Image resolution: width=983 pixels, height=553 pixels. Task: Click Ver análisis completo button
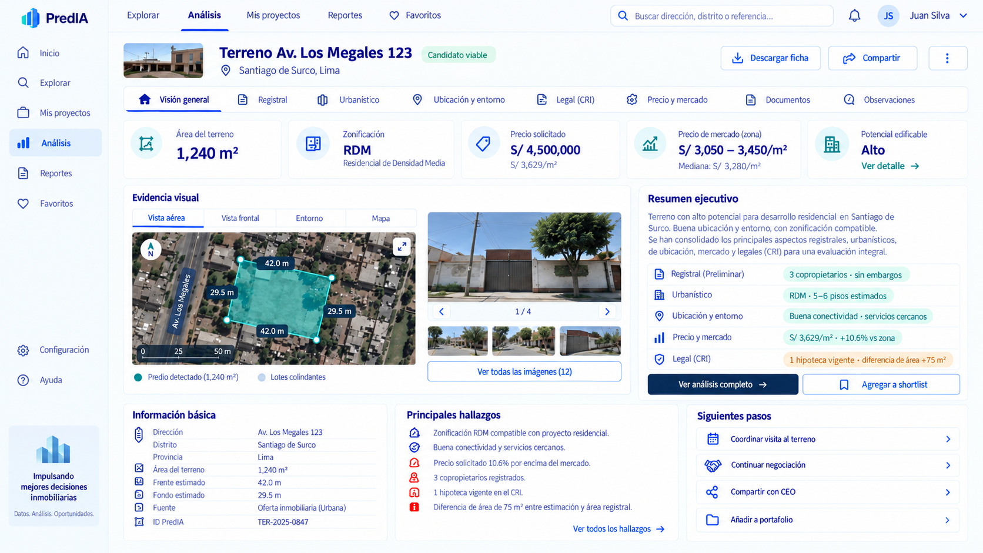click(x=723, y=384)
